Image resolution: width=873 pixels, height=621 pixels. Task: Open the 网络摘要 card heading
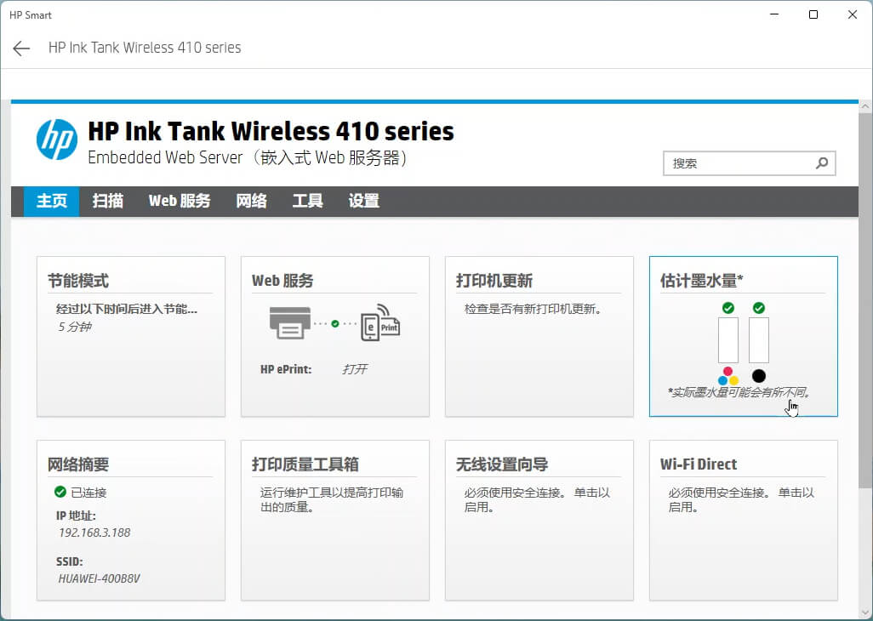click(78, 464)
